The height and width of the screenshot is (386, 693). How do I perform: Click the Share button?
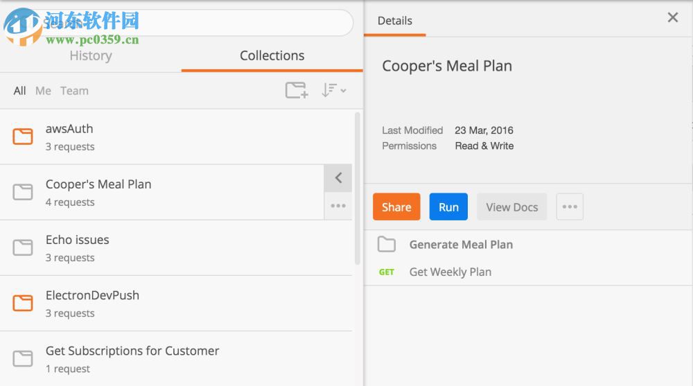tap(396, 207)
